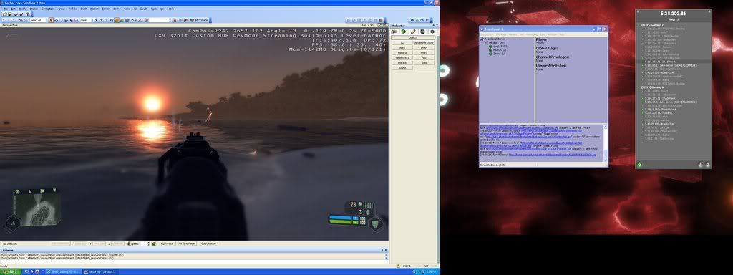Click the Goto position button

pyautogui.click(x=209, y=243)
